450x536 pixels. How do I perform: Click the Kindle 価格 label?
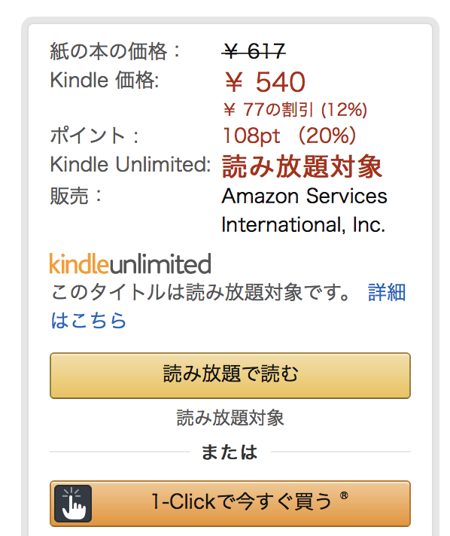pos(105,80)
